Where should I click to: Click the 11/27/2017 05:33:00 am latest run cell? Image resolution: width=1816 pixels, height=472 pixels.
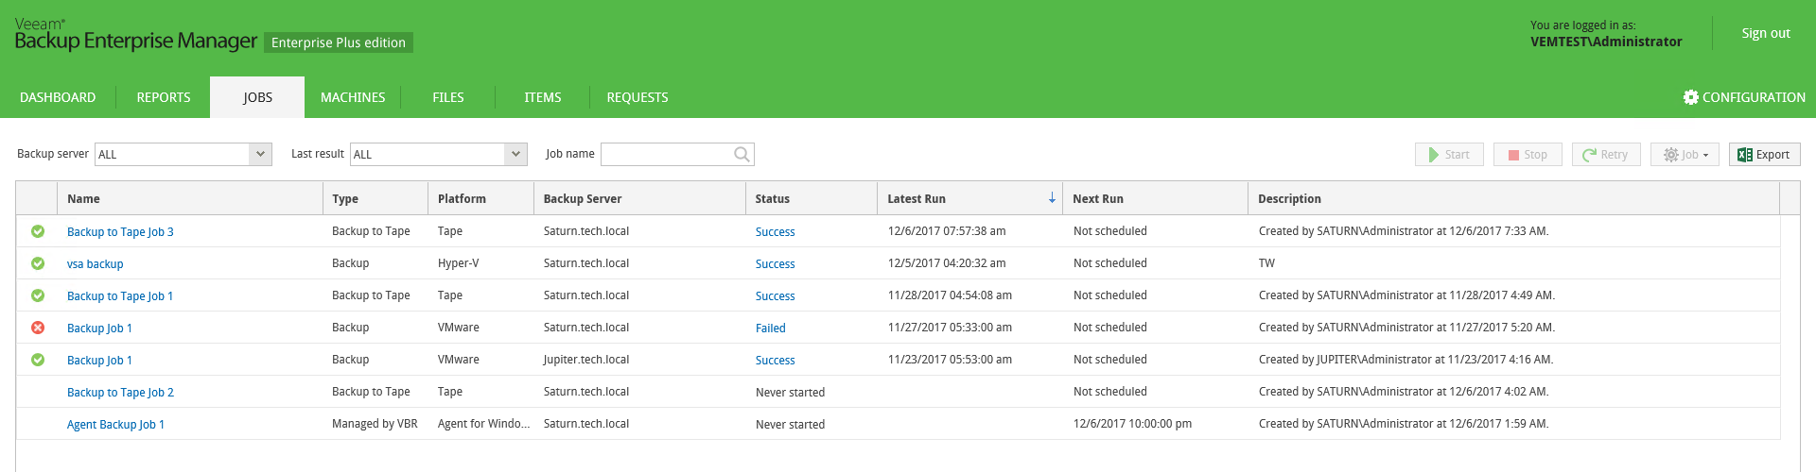950,328
